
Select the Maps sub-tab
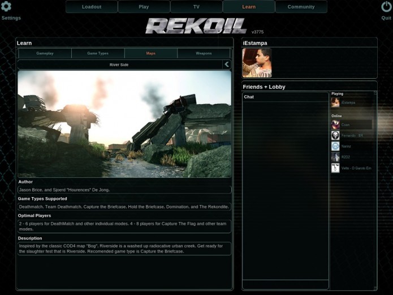point(150,53)
